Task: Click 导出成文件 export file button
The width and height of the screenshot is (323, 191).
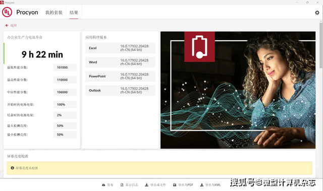Action: click(x=155, y=185)
